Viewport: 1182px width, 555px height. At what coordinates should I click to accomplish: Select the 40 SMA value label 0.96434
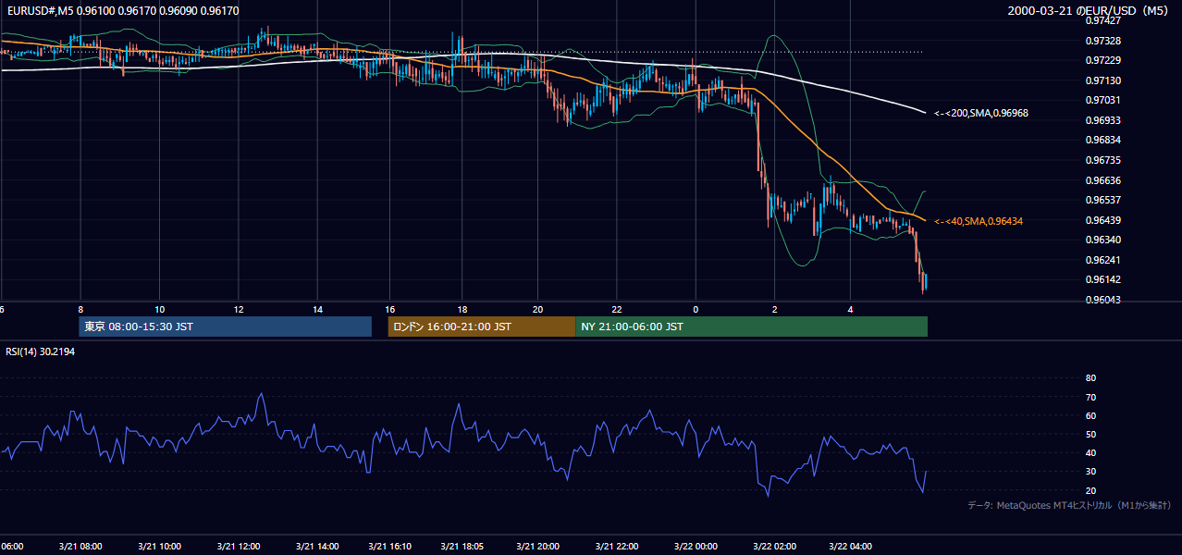pyautogui.click(x=978, y=221)
